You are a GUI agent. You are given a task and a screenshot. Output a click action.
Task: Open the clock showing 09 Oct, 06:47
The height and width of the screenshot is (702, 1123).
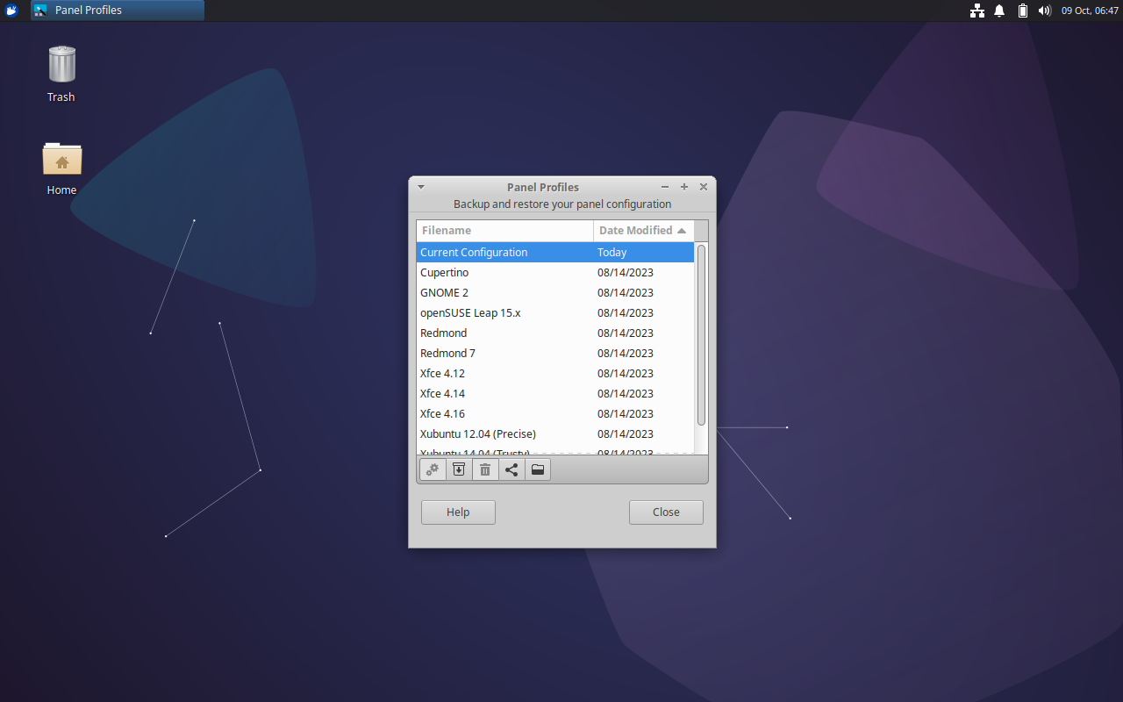[x=1090, y=11]
